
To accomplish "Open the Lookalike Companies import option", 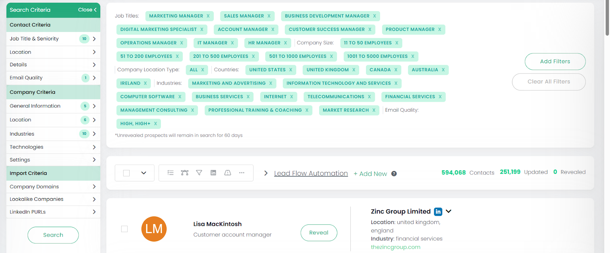I will tap(53, 199).
